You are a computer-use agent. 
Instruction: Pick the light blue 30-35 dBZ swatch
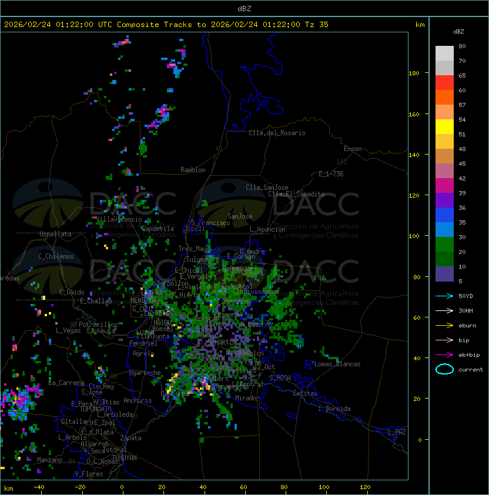coord(444,229)
